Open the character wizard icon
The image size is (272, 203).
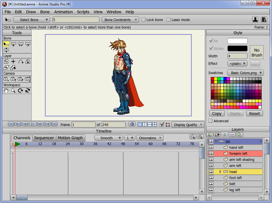point(255,20)
